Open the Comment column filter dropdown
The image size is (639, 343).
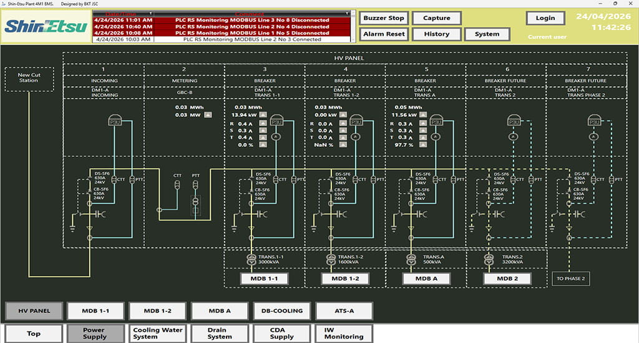coord(348,13)
